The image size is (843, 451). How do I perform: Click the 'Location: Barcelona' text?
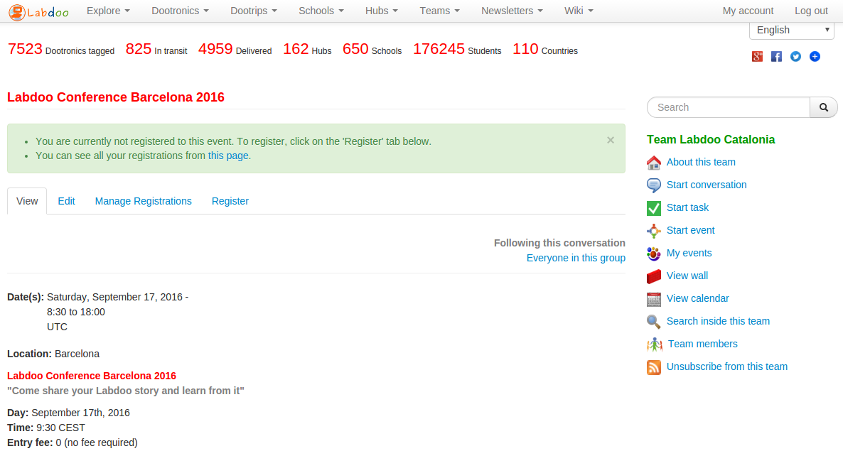53,354
